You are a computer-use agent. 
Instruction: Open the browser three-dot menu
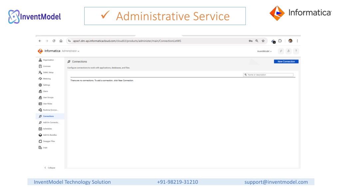[x=297, y=41]
